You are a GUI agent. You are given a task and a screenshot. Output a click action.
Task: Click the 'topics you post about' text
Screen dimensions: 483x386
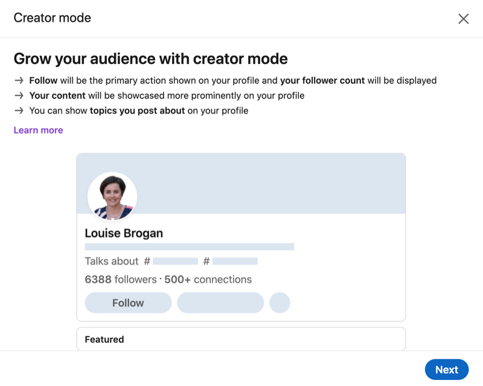(x=138, y=111)
